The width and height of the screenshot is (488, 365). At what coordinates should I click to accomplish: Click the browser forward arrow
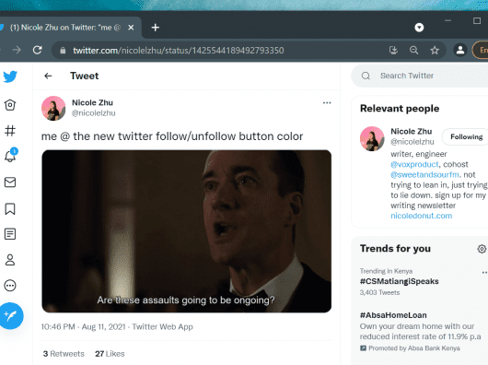(17, 50)
